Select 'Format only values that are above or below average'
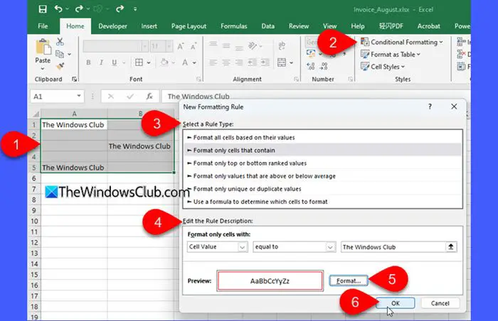Image resolution: width=498 pixels, height=321 pixels. pyautogui.click(x=322, y=176)
